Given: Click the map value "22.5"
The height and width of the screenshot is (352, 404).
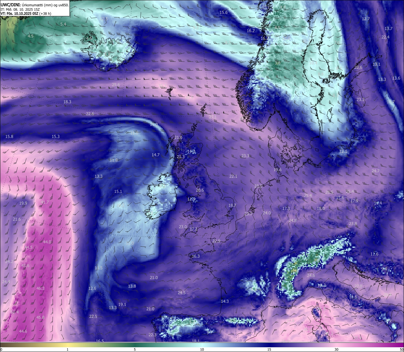Looking at the screenshot, I should point(93,317).
